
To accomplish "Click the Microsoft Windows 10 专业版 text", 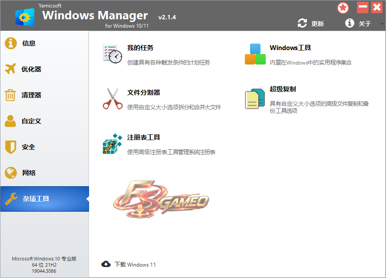I will pyautogui.click(x=44, y=259).
